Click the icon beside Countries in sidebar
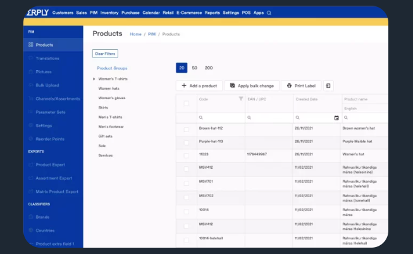The image size is (413, 254). (x=30, y=231)
